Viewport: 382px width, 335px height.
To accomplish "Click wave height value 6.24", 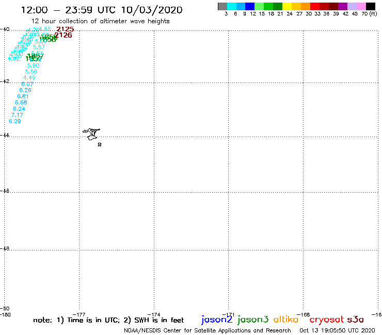I will point(19,109).
